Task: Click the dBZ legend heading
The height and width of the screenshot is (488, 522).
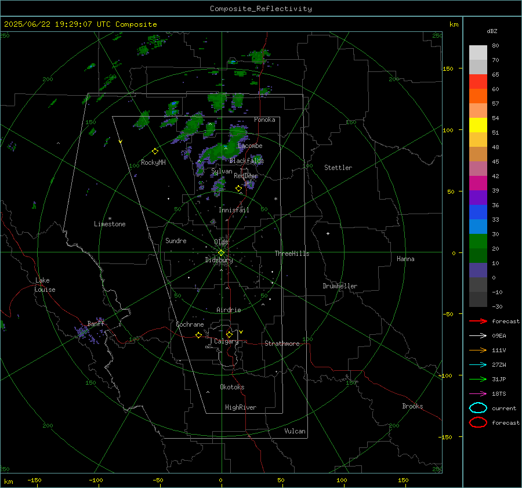Action: click(492, 31)
